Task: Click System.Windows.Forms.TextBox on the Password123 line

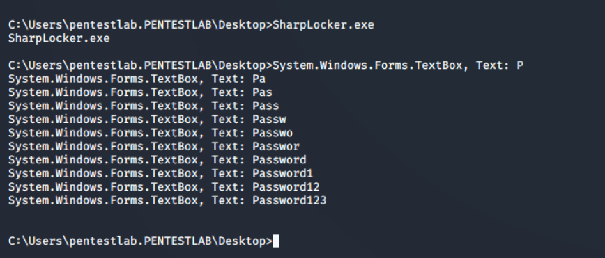Action: pyautogui.click(x=103, y=200)
